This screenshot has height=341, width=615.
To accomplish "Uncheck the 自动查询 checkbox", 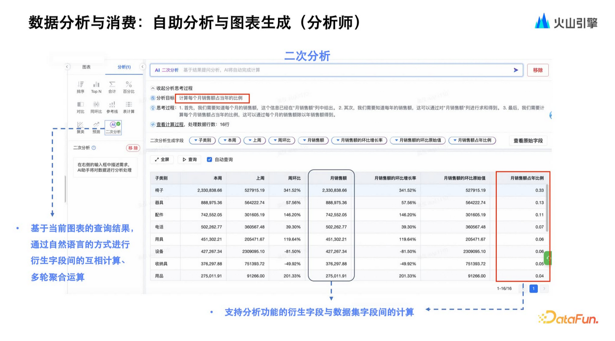I will click(209, 159).
